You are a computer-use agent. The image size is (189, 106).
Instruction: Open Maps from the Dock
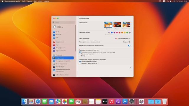(x=58, y=101)
